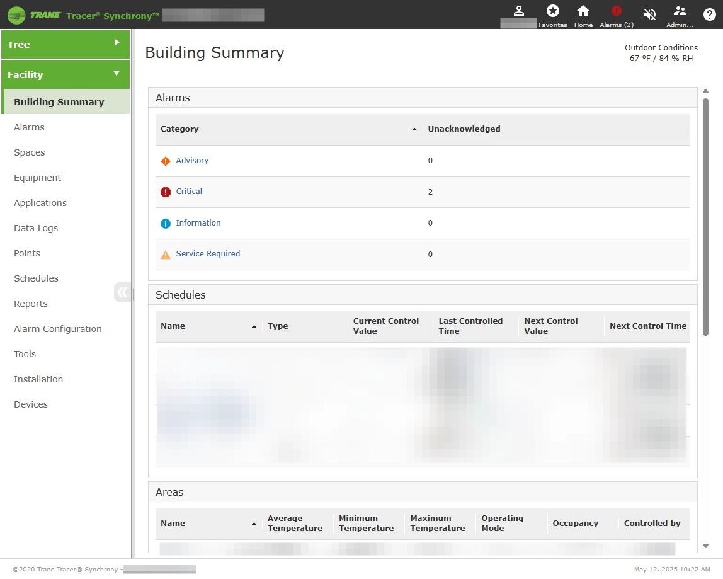
Task: Click Current Control Value header
Action: [386, 326]
